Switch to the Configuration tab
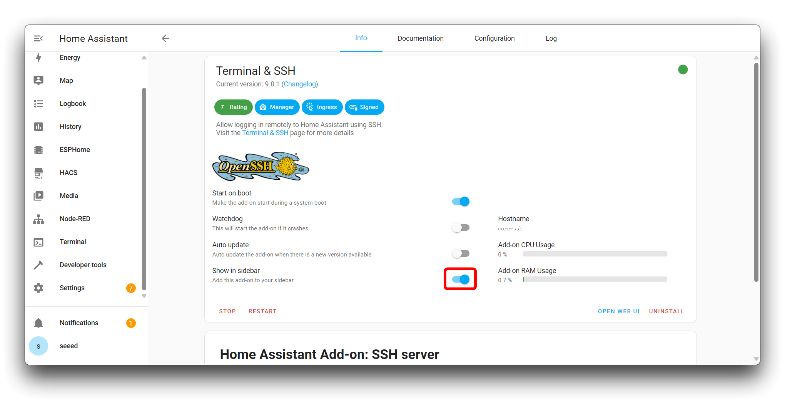Screen dimensions: 785x402 494,38
